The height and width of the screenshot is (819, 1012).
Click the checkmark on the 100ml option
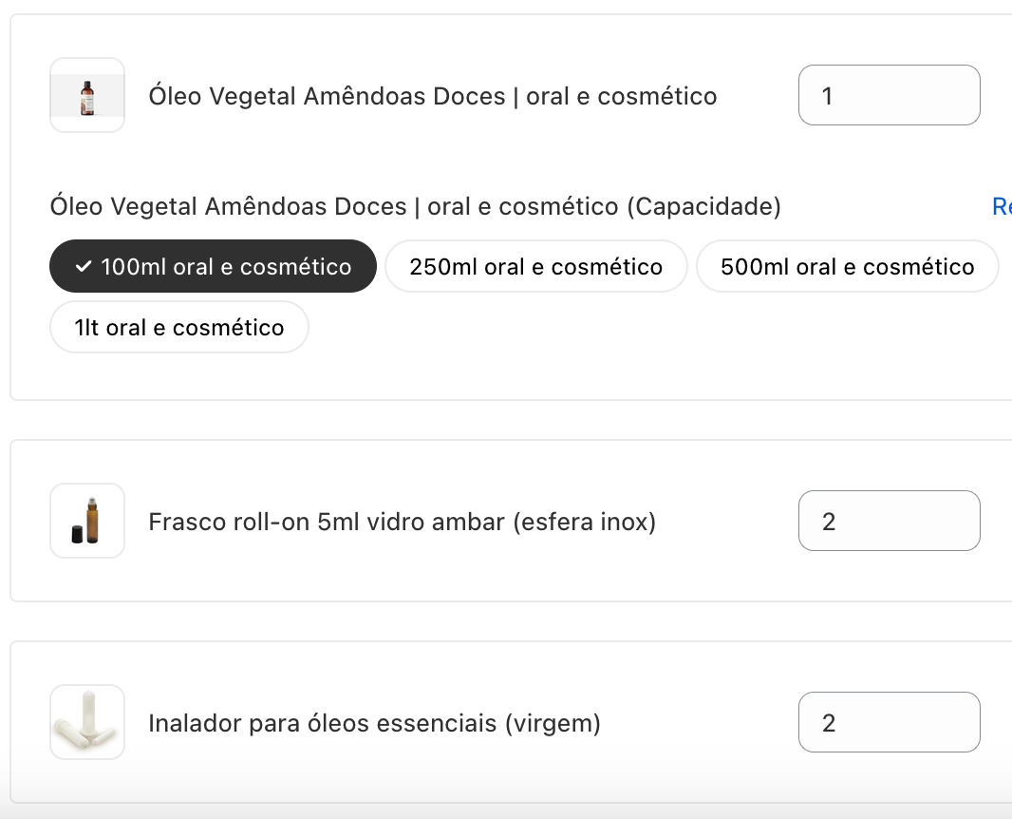[x=84, y=267]
